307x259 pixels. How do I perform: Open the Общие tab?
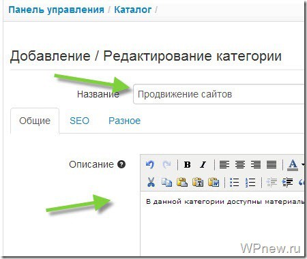pos(35,121)
